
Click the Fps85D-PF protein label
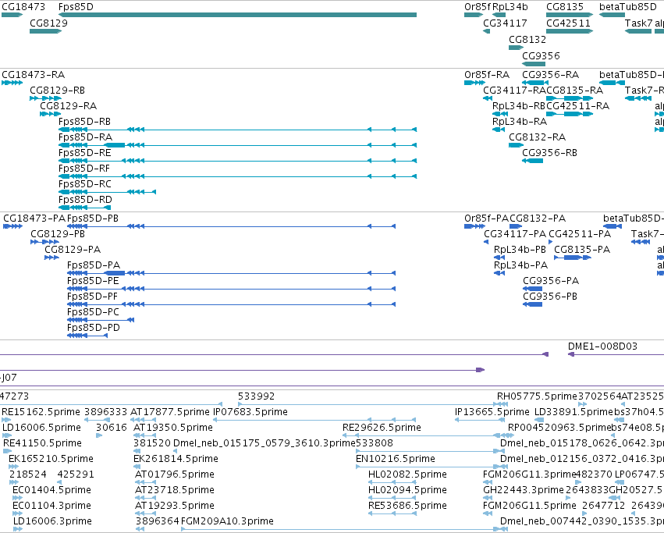pos(92,297)
